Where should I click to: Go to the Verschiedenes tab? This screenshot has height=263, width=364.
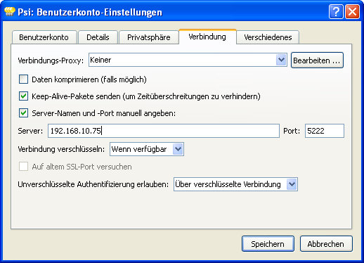point(268,37)
